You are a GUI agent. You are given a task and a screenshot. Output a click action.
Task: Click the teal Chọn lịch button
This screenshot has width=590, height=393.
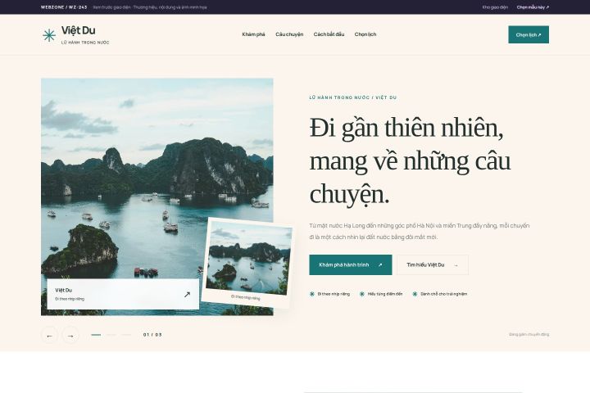(529, 34)
